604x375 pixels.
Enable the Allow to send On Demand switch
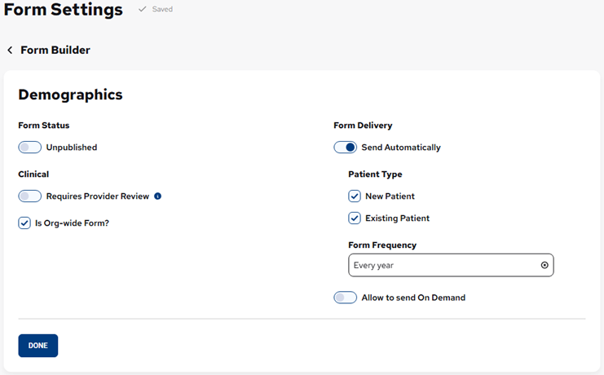(345, 298)
